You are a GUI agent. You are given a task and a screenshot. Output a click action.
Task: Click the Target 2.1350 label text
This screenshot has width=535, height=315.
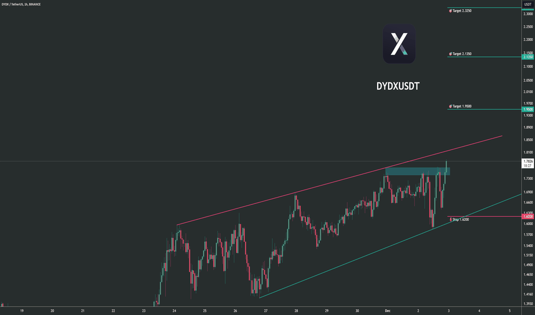point(462,54)
